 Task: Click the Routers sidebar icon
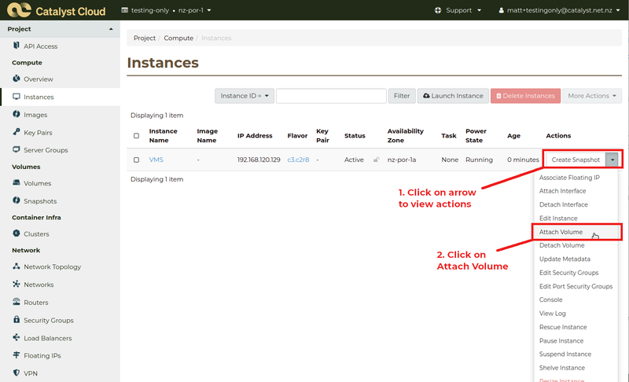tap(16, 301)
